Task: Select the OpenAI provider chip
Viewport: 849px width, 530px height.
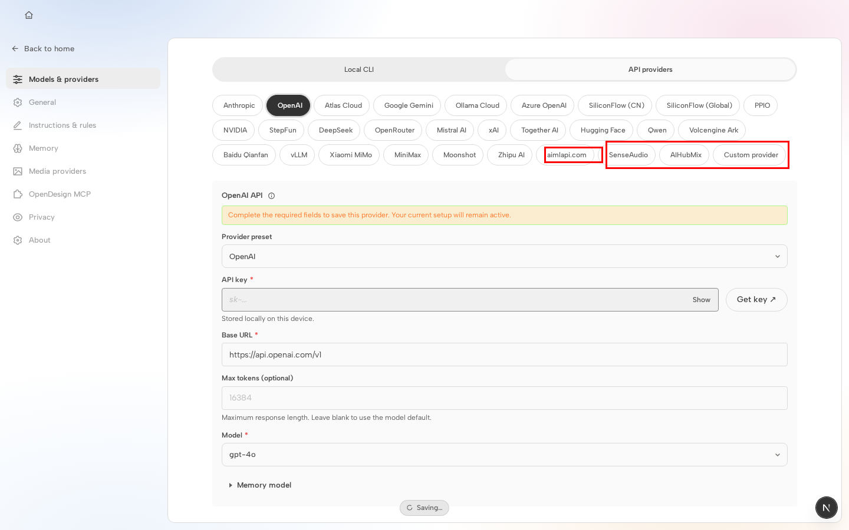Action: tap(289, 105)
